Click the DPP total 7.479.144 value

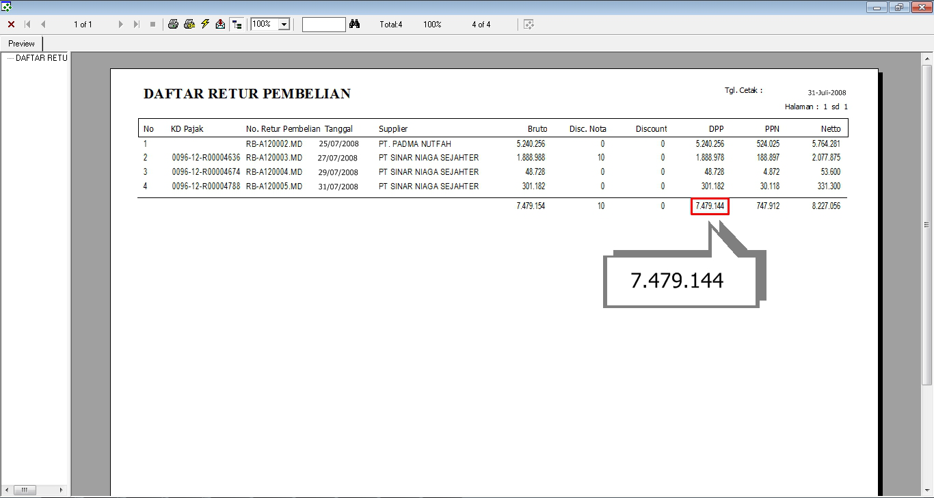(x=710, y=206)
